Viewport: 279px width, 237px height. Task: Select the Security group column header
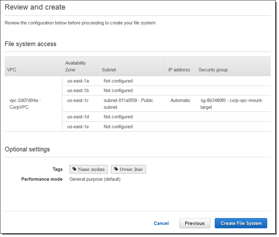(213, 70)
